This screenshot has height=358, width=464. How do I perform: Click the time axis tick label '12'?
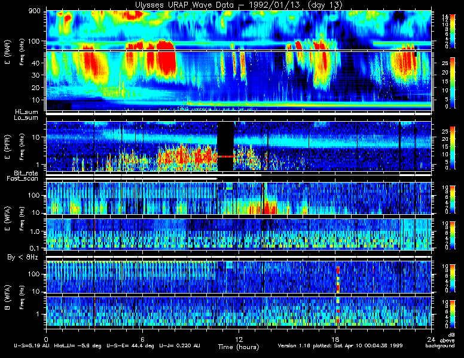[x=239, y=339]
